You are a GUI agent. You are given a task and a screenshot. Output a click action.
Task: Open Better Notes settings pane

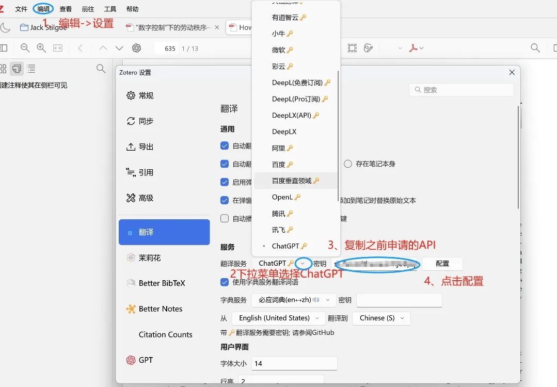(164, 309)
